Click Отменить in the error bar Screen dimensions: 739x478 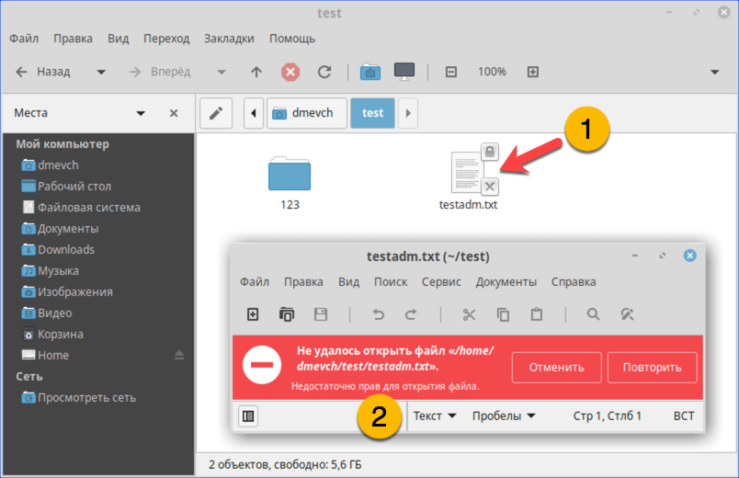[557, 367]
